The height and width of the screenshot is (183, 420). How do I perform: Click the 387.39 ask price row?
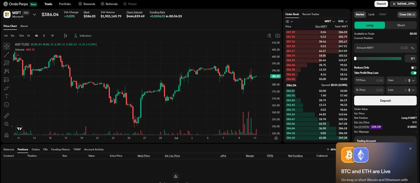tap(317, 32)
